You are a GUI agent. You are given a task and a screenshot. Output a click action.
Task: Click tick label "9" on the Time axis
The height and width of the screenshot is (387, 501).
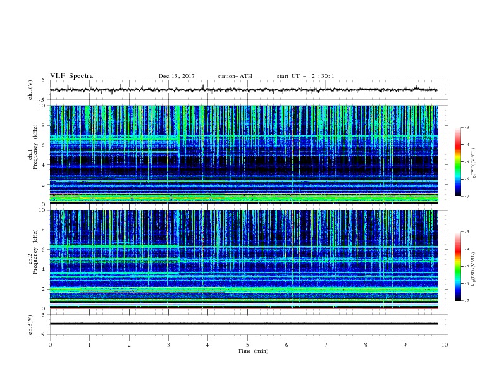tap(405, 345)
